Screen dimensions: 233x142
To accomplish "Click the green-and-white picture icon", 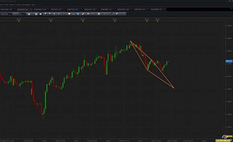I will point(88,14).
